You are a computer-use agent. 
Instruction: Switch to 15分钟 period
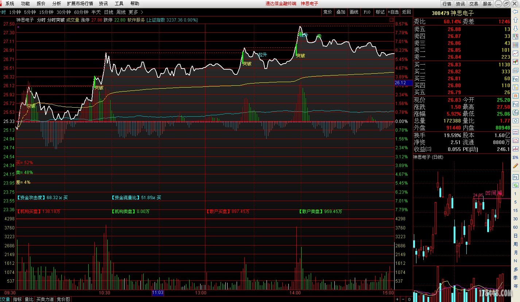[46, 12]
